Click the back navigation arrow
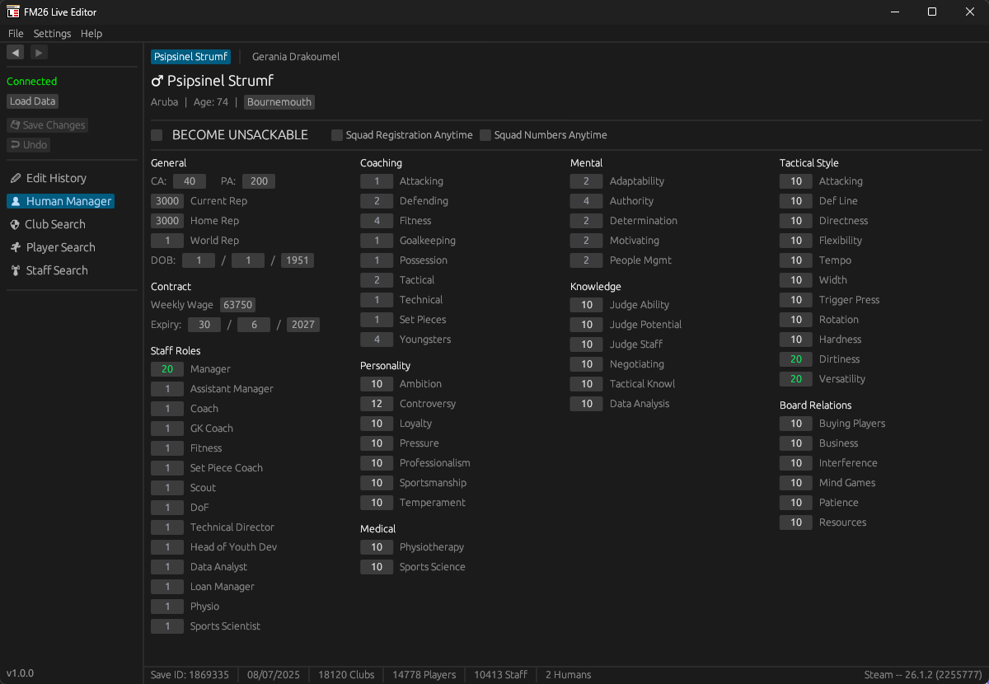The width and height of the screenshot is (989, 684). [15, 53]
